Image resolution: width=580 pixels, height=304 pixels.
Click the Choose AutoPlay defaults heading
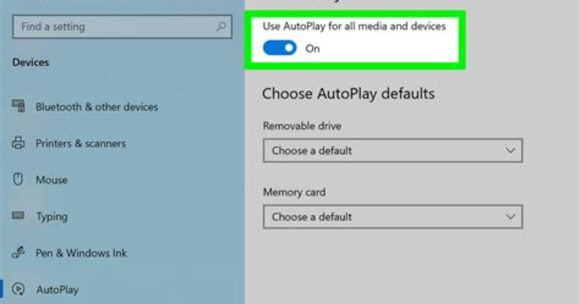(349, 94)
